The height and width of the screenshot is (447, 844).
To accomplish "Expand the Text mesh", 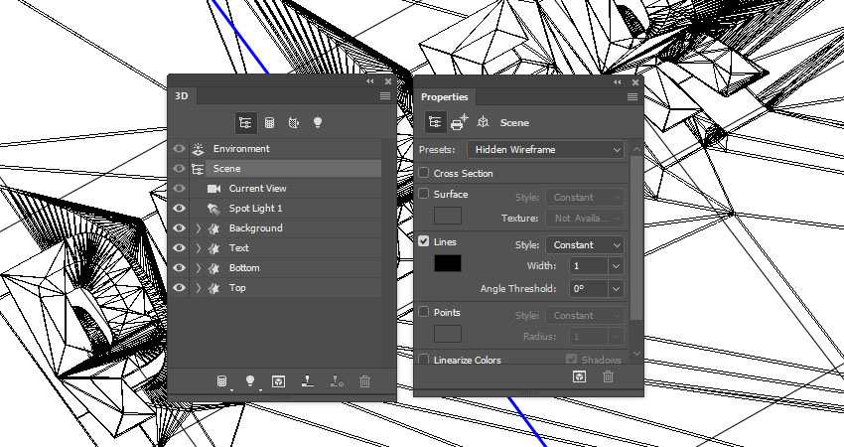I will (x=199, y=248).
